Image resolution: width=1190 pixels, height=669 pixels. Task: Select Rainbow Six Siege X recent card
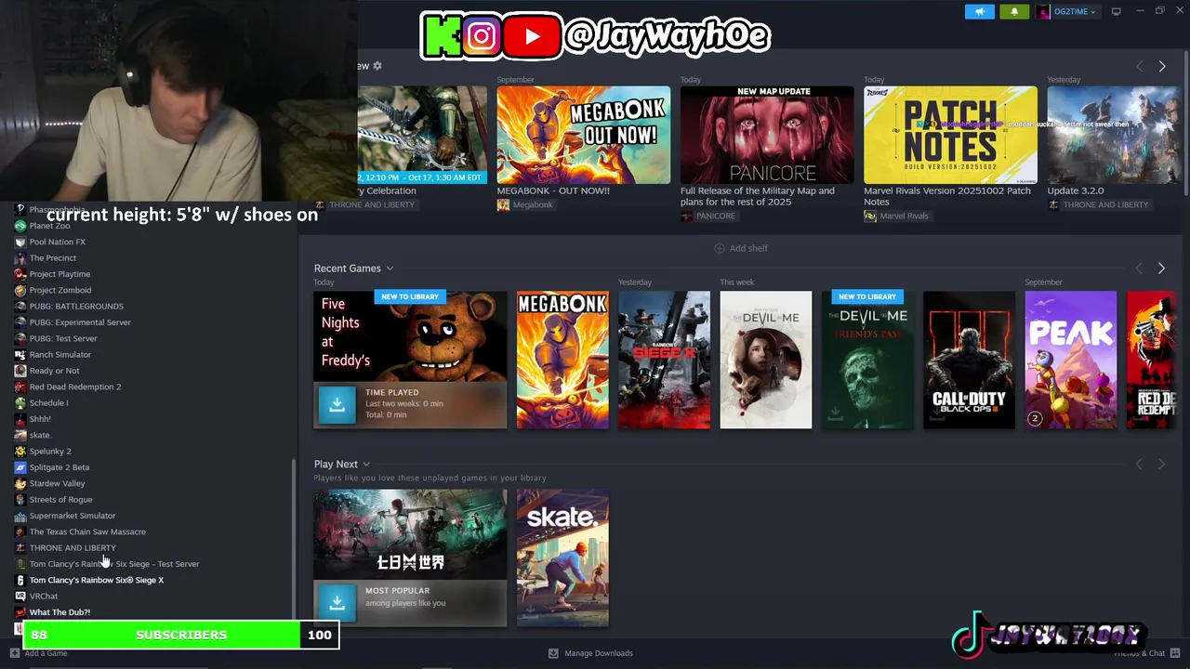(x=664, y=360)
